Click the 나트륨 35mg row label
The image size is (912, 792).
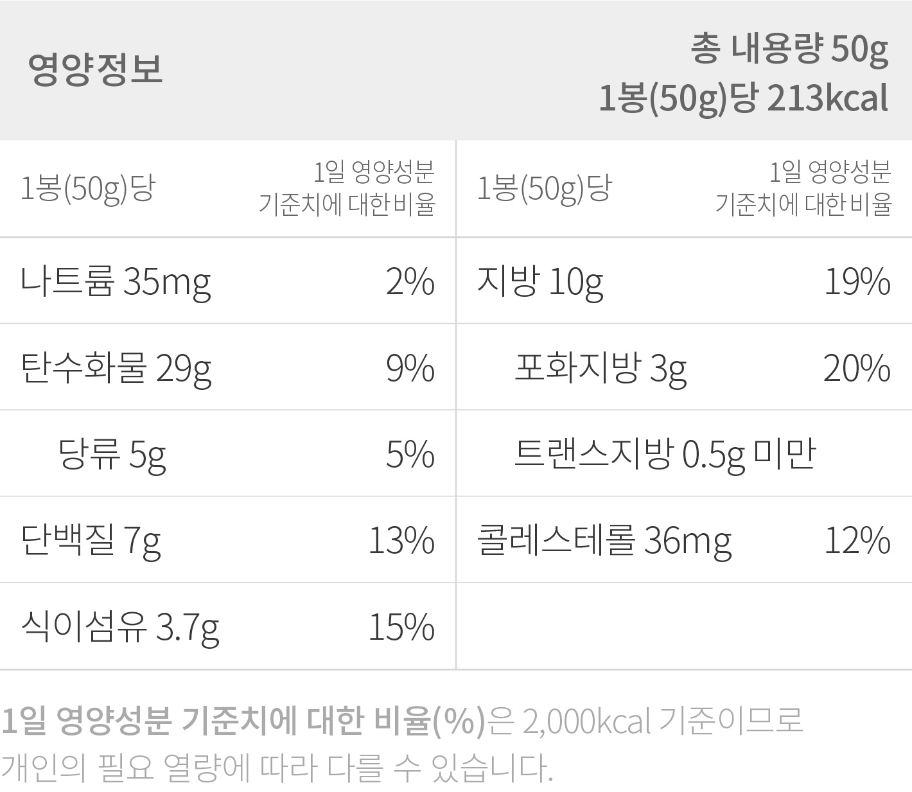[x=116, y=281]
